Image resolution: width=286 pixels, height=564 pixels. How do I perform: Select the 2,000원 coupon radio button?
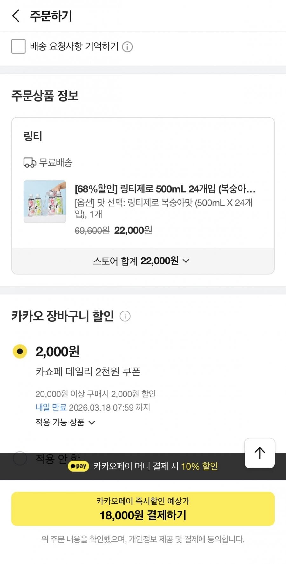[20, 351]
